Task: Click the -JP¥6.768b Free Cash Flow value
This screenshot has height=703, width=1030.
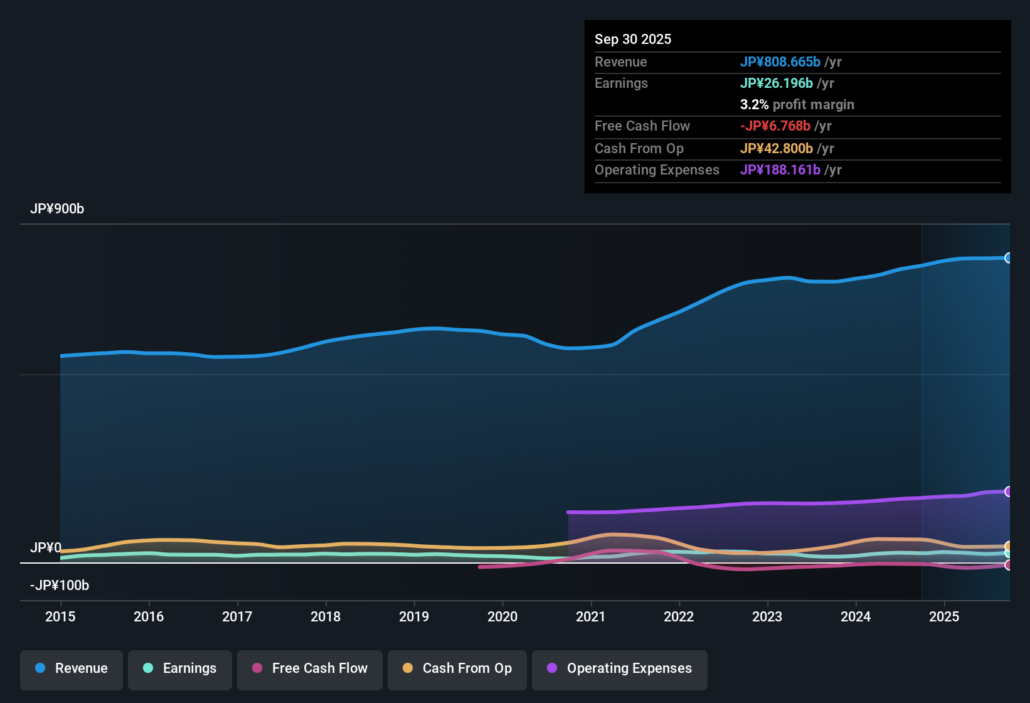Action: click(777, 126)
